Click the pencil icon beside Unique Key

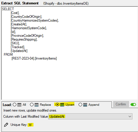[6, 125]
